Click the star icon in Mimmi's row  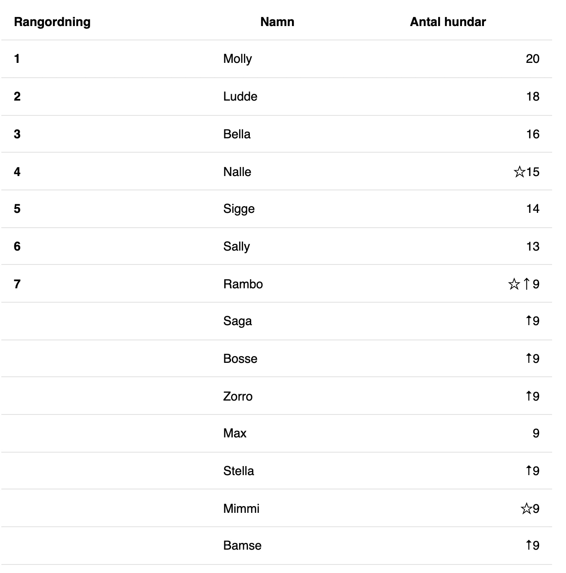click(526, 509)
